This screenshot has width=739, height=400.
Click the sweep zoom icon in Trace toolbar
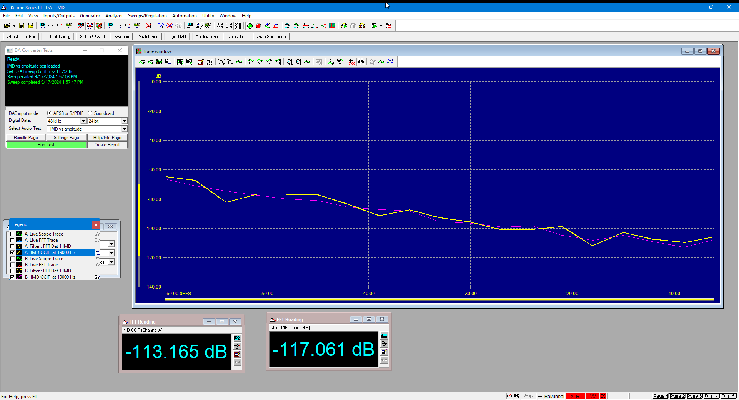tap(221, 61)
